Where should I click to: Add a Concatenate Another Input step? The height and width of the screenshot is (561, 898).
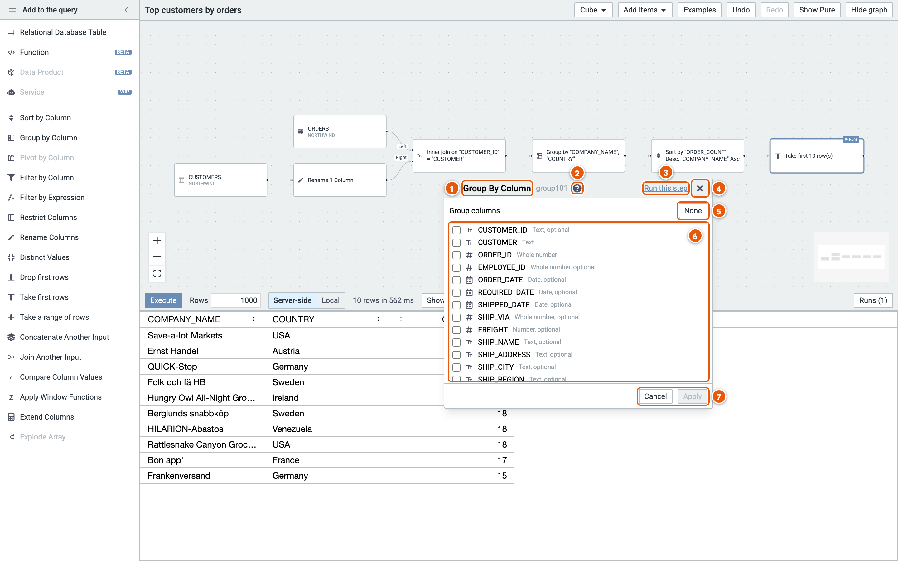pos(70,337)
